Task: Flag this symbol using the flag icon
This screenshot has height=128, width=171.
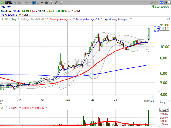Action: [155, 3]
